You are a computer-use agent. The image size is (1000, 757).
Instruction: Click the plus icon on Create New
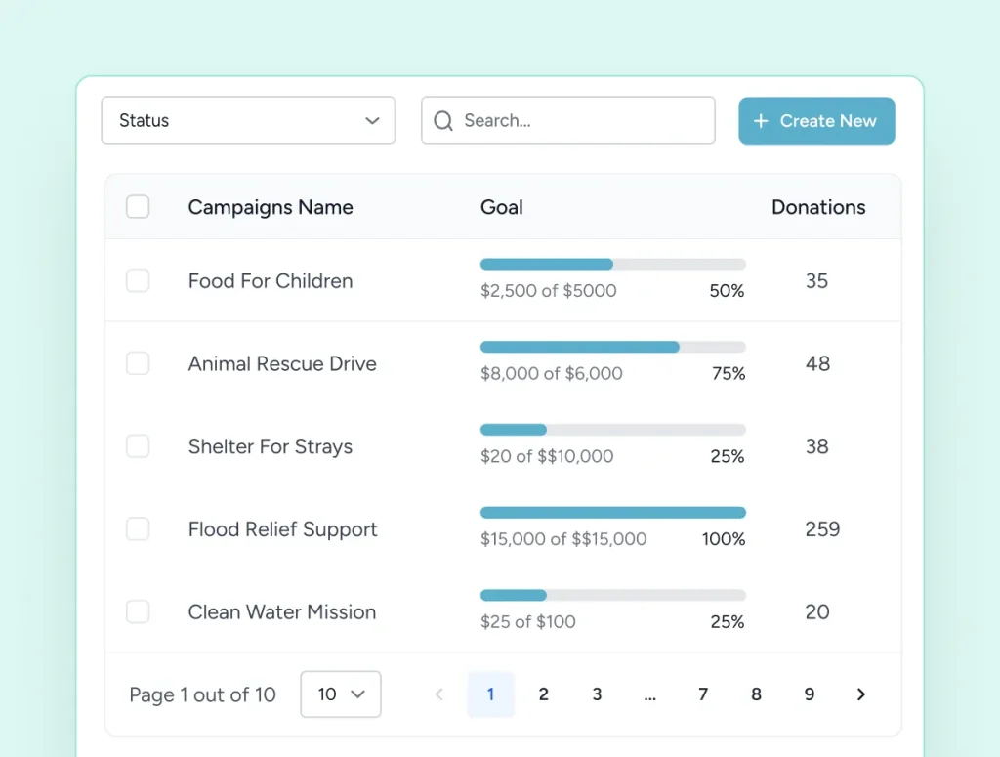click(x=760, y=120)
